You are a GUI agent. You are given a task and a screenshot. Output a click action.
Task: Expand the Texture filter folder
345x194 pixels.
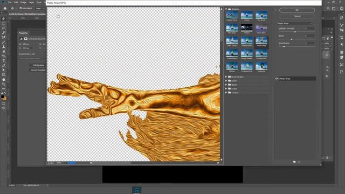(226, 93)
